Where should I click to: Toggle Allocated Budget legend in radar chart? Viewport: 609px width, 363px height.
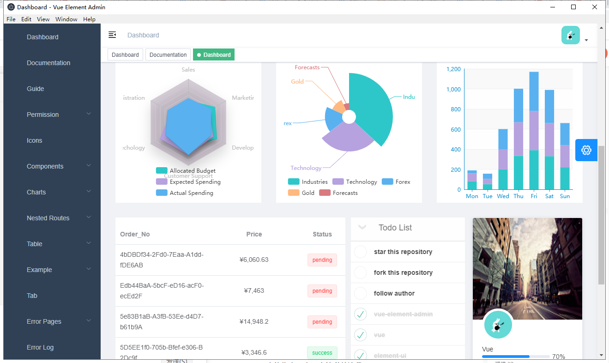click(x=186, y=171)
